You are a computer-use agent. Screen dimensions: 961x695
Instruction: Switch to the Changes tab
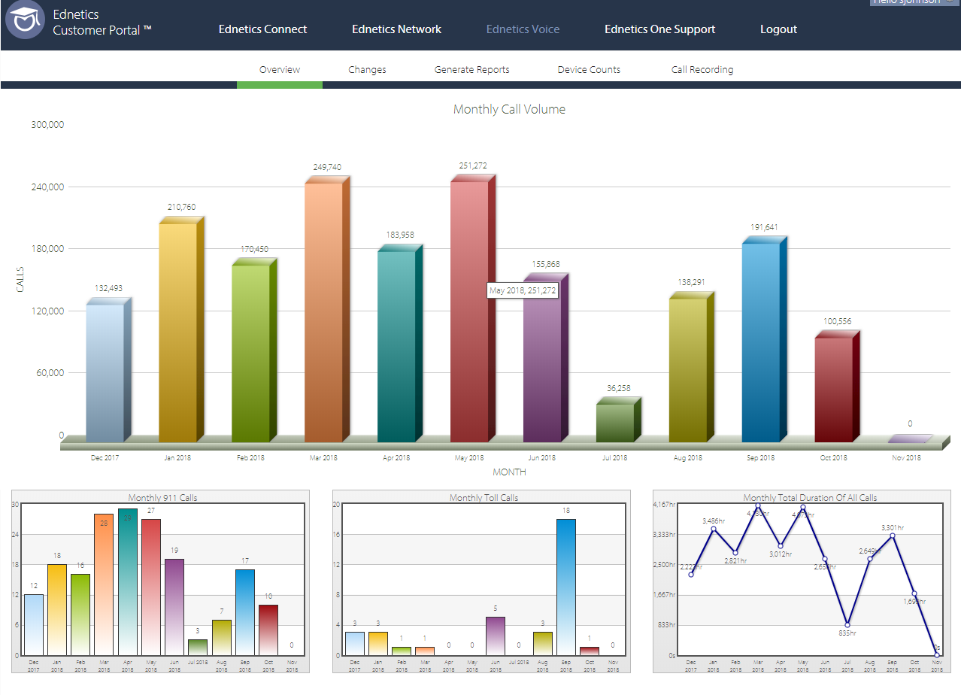click(x=367, y=69)
